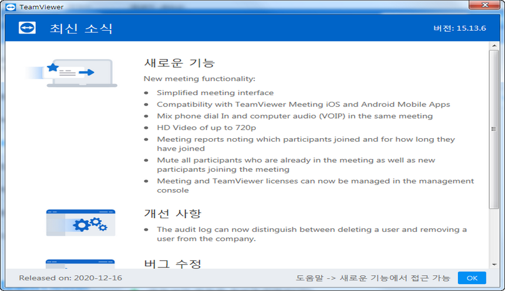Viewport: 505px width, 291px height.
Task: Click the version text '버전: 15.13.6'
Action: tap(460, 29)
